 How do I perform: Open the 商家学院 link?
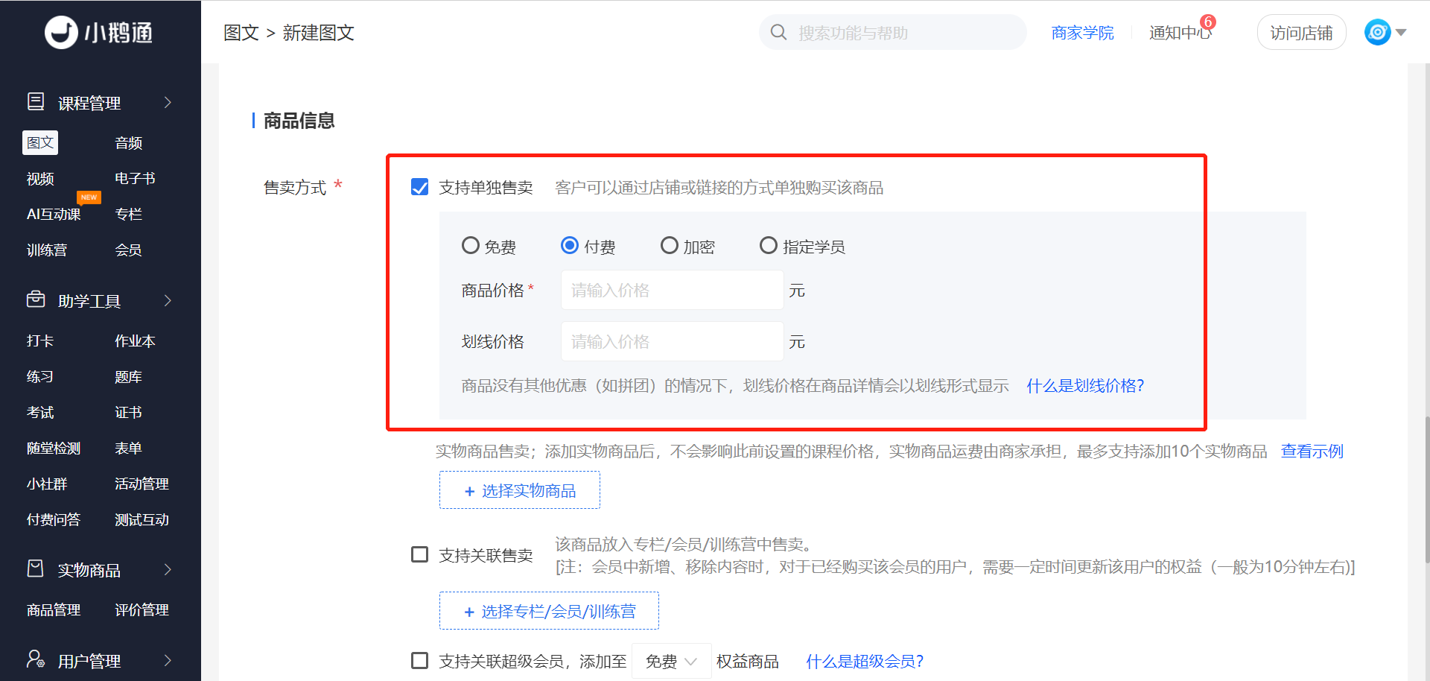1082,32
